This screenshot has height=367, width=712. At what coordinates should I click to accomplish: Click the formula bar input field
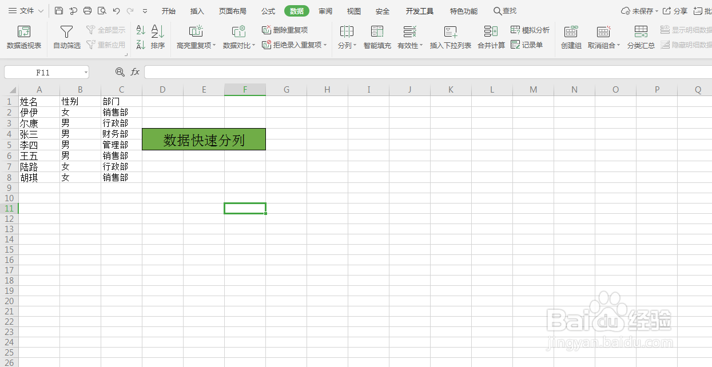click(428, 72)
